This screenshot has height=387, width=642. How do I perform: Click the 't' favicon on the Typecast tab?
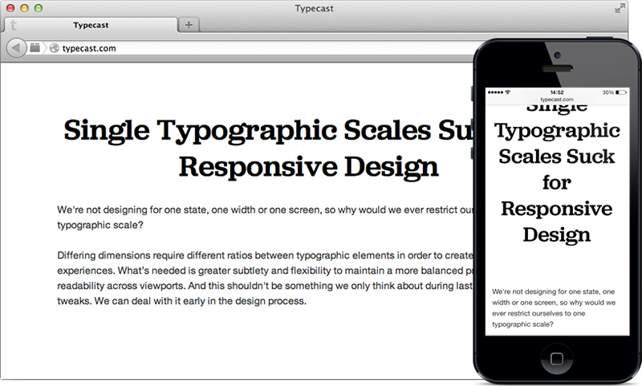(14, 25)
